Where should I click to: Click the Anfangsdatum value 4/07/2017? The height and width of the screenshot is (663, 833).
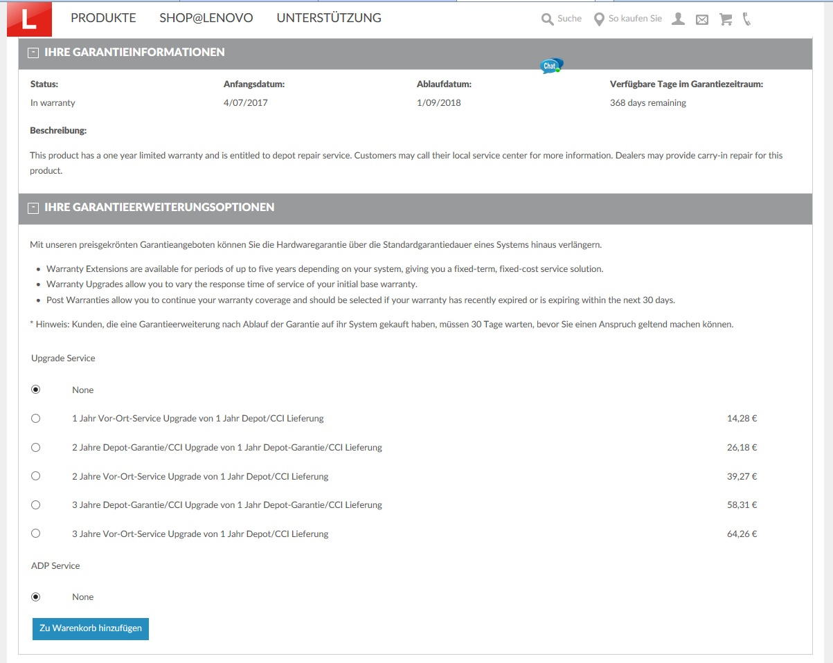[x=246, y=103]
